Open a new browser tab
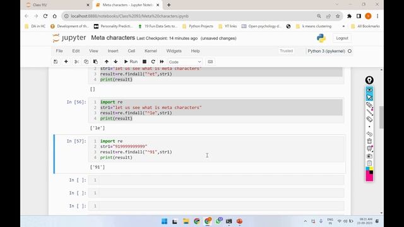 (169, 4)
